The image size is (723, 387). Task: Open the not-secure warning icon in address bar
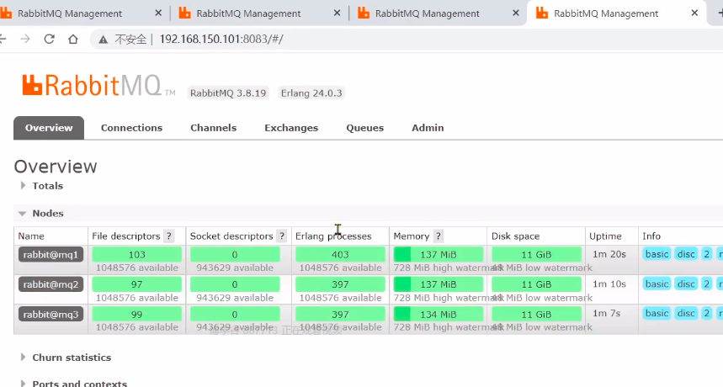(x=104, y=40)
